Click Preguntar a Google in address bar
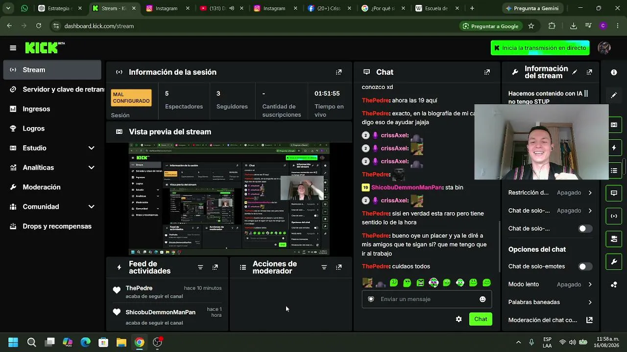This screenshot has width=627, height=352. pos(490,26)
